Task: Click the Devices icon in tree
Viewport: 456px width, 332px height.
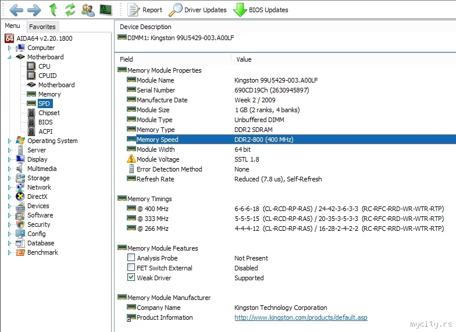Action: tap(20, 206)
